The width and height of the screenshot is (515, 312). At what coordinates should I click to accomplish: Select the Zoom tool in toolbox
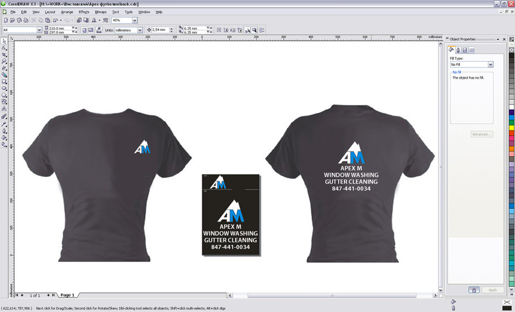[4, 61]
